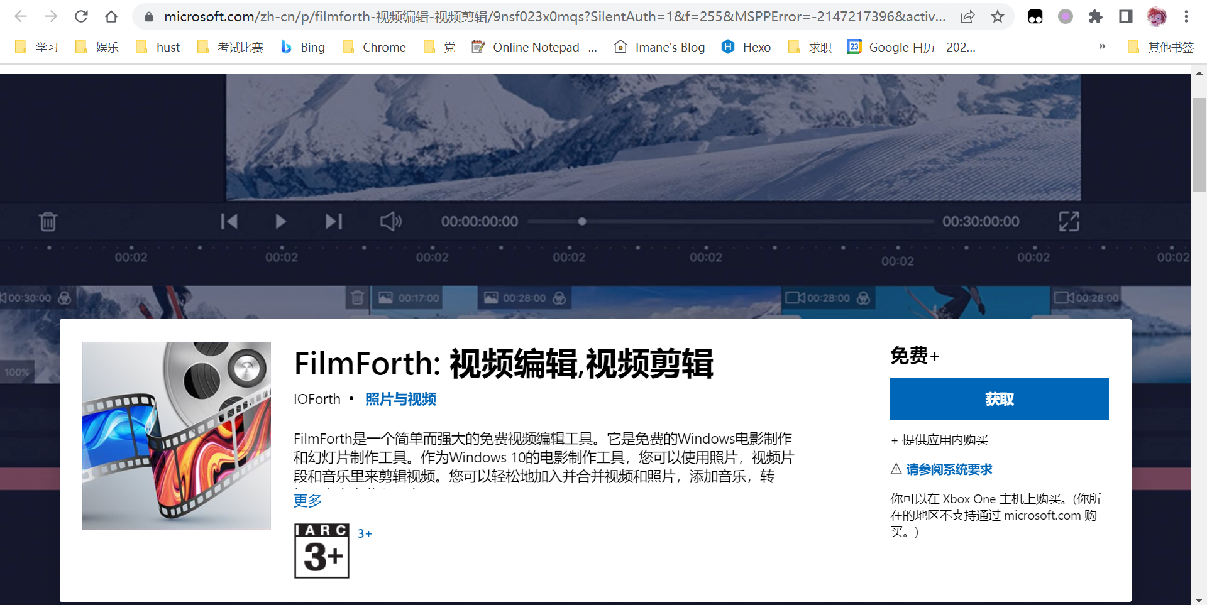Open the 党 bookmarks folder
Screen dimensions: 1207x605
[x=439, y=47]
